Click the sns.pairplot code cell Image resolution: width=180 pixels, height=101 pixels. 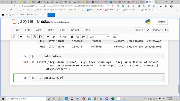(x=100, y=78)
